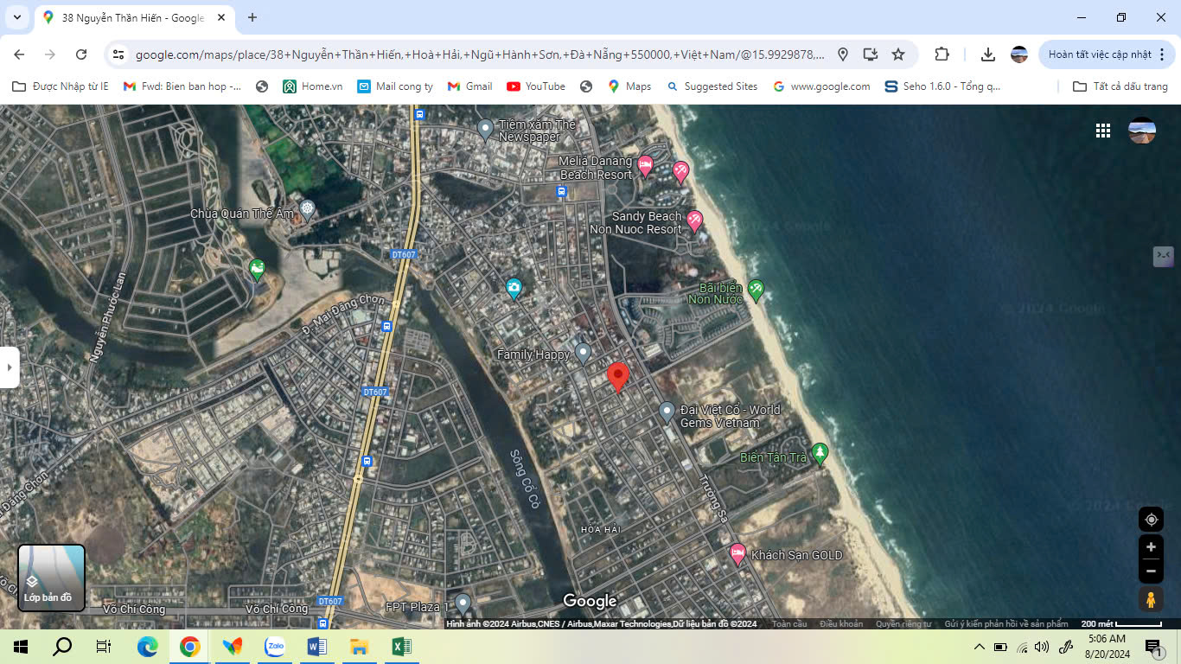The image size is (1181, 664).
Task: Open a new browser tab
Action: coord(252,17)
